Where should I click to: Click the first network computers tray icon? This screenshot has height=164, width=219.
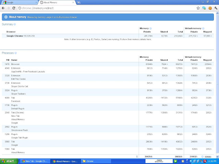pyautogui.click(x=195, y=161)
